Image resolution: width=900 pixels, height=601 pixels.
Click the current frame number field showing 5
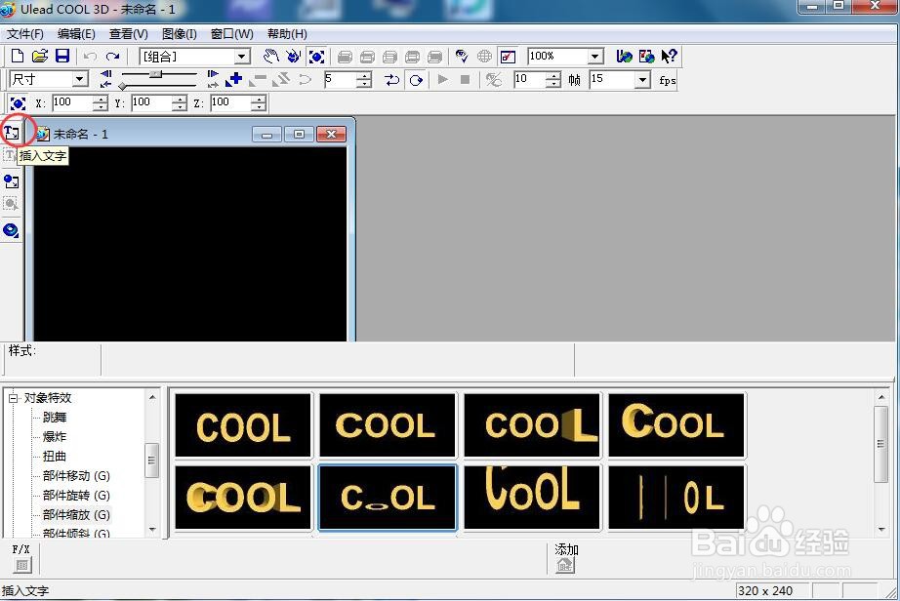[340, 79]
